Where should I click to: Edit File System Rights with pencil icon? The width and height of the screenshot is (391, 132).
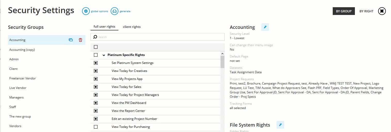pos(280,125)
